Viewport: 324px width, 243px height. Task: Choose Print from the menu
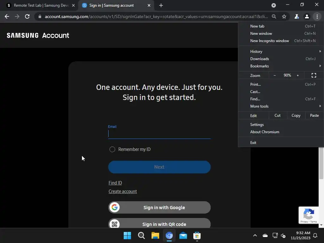click(281, 84)
